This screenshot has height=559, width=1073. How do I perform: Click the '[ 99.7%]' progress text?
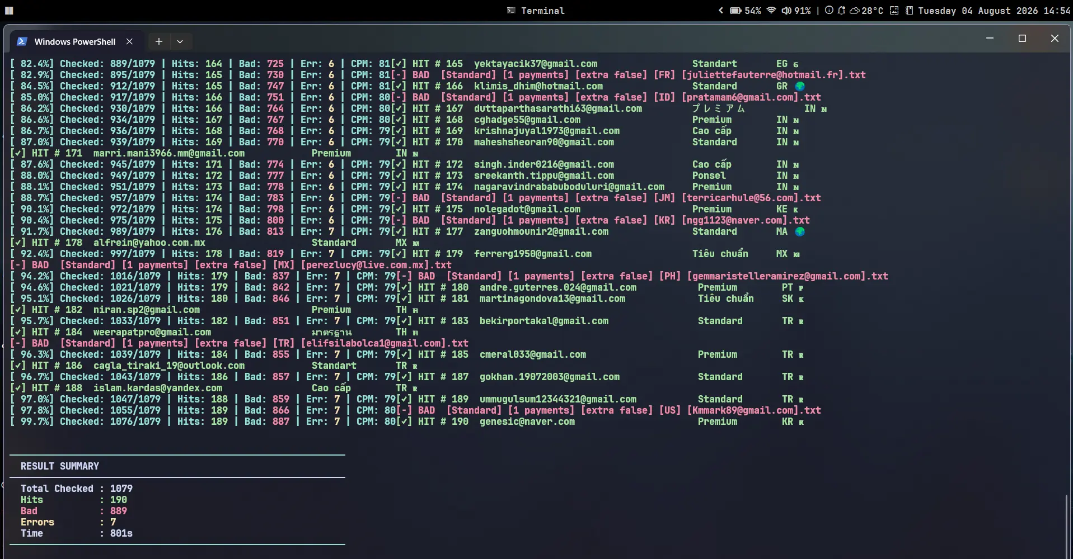(x=32, y=421)
